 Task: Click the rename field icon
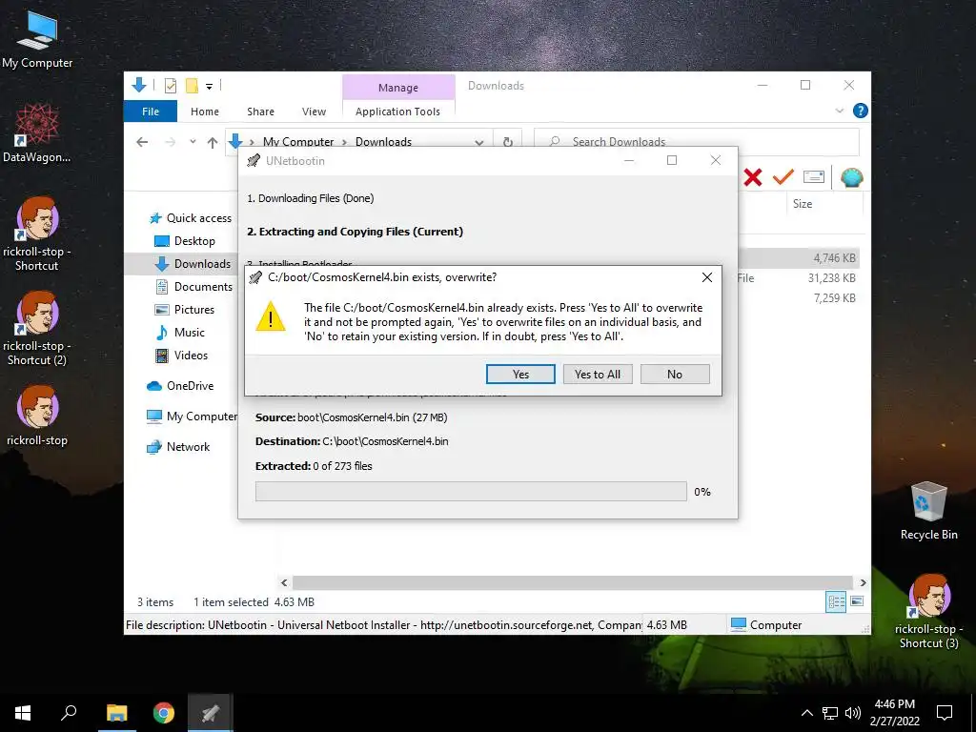[814, 177]
